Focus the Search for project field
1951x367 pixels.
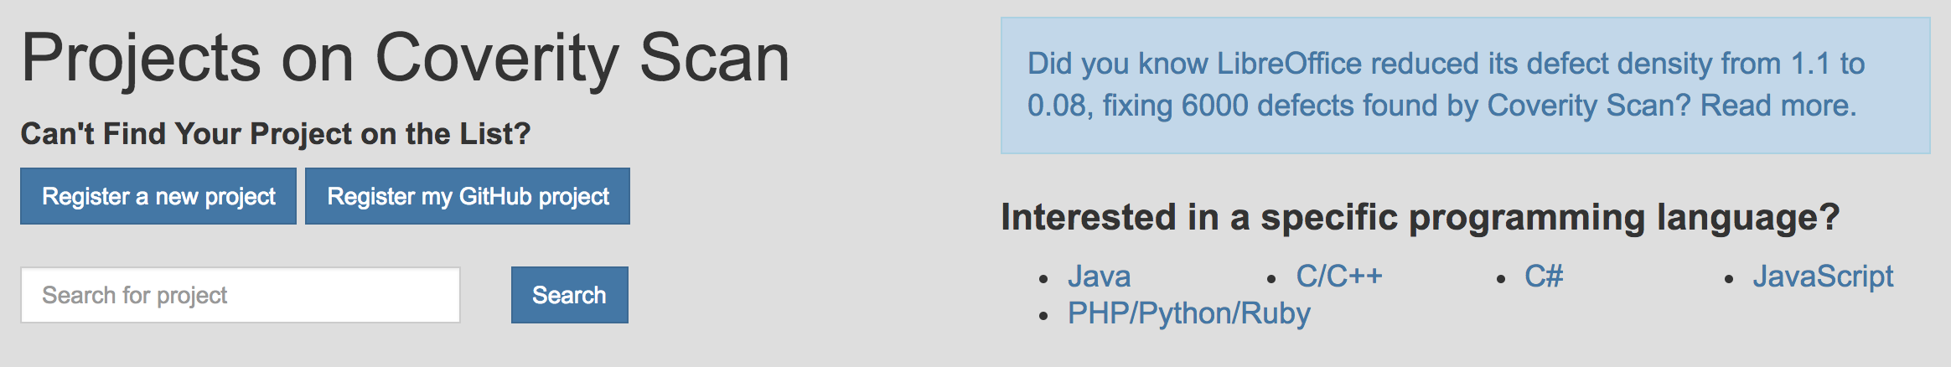[241, 295]
